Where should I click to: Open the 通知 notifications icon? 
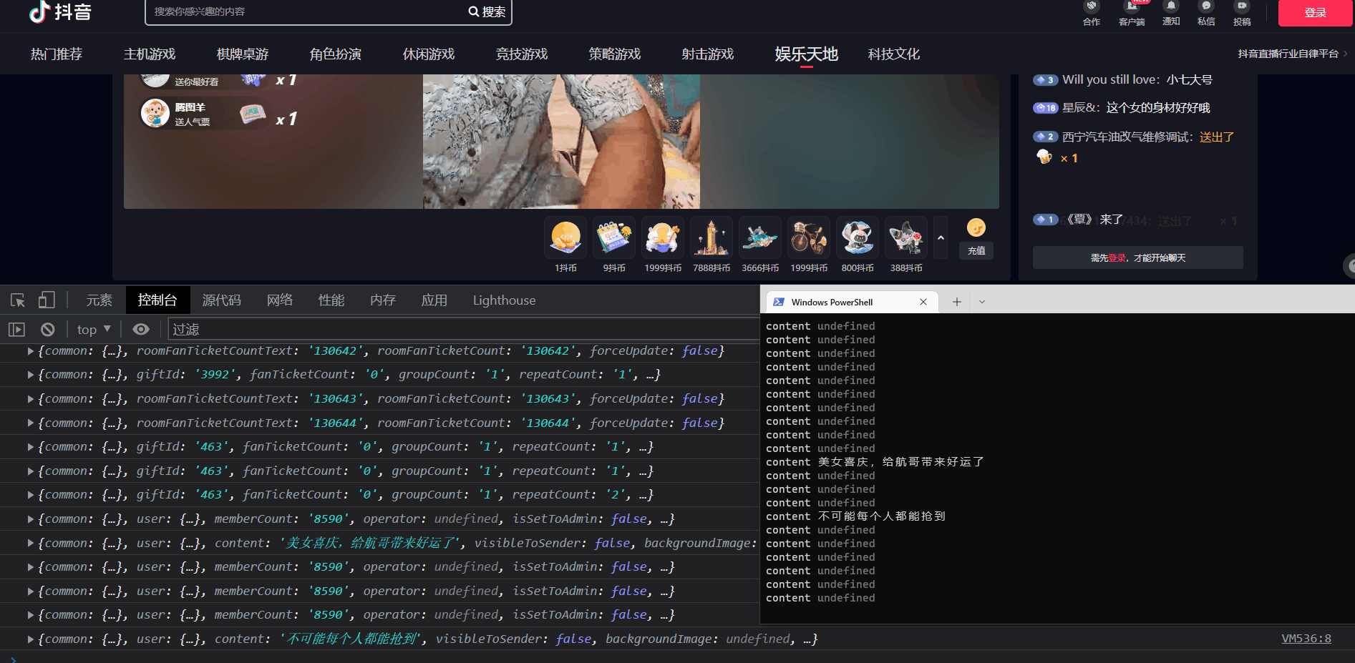click(1171, 13)
